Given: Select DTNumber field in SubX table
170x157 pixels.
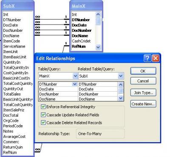Looking at the screenshot, I should click(12, 20).
